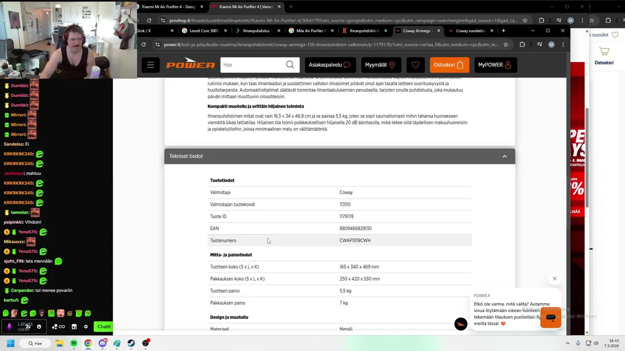The width and height of the screenshot is (625, 351).
Task: Click Myymälät button
Action: pos(381,65)
